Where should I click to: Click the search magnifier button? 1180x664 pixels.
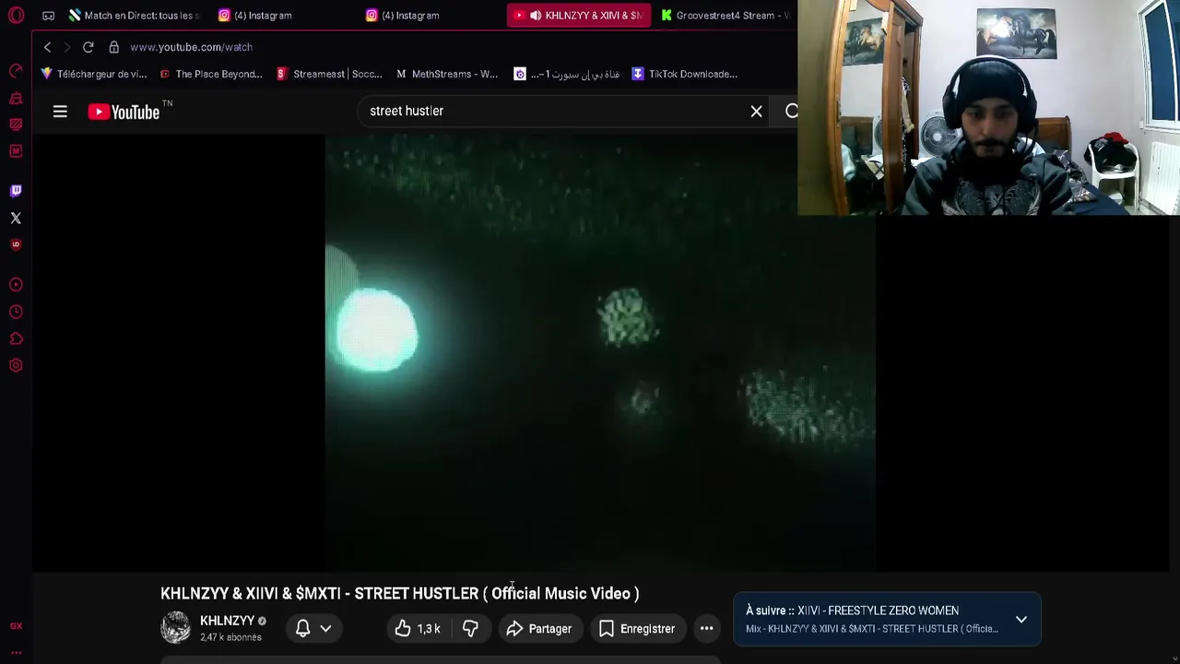pyautogui.click(x=791, y=112)
